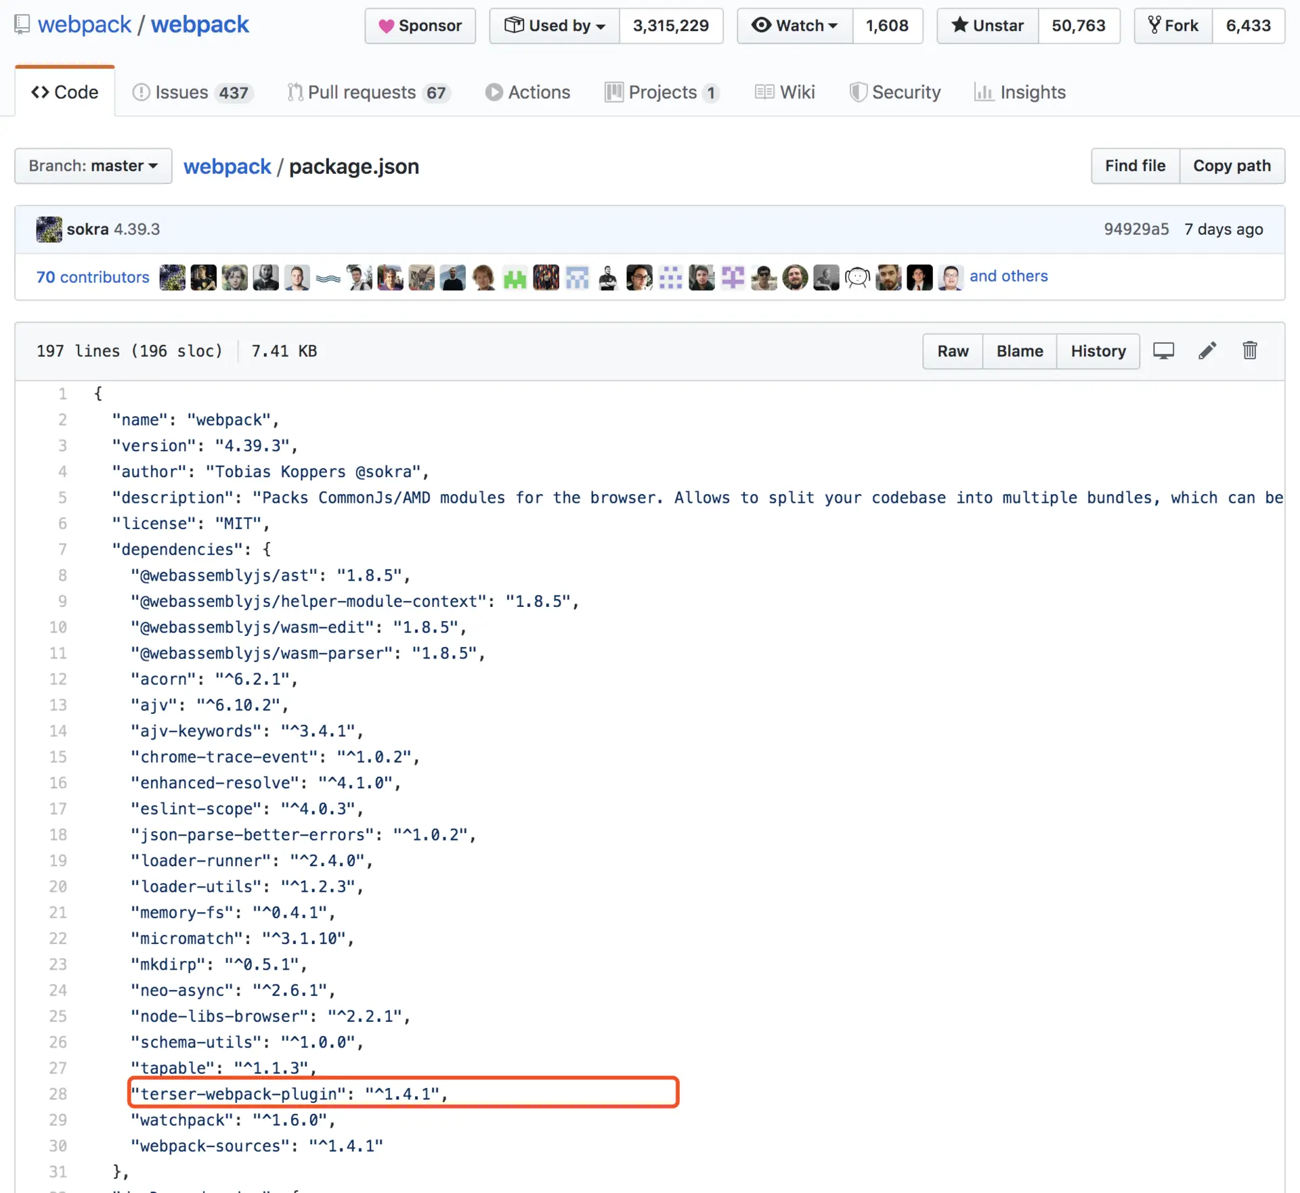The width and height of the screenshot is (1300, 1193).
Task: Show the 70 contributors list
Action: click(x=93, y=277)
